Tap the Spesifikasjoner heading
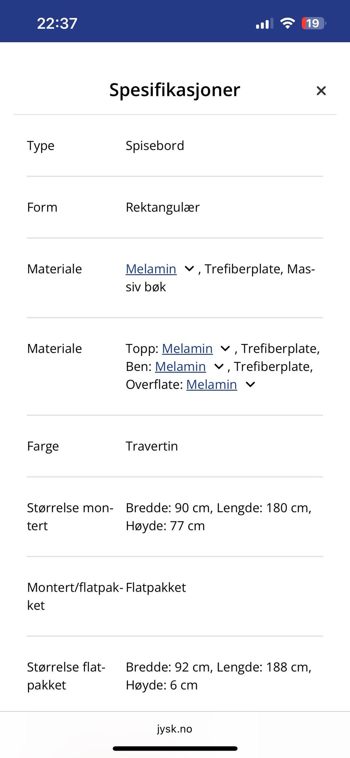This screenshot has width=350, height=758. tap(175, 90)
